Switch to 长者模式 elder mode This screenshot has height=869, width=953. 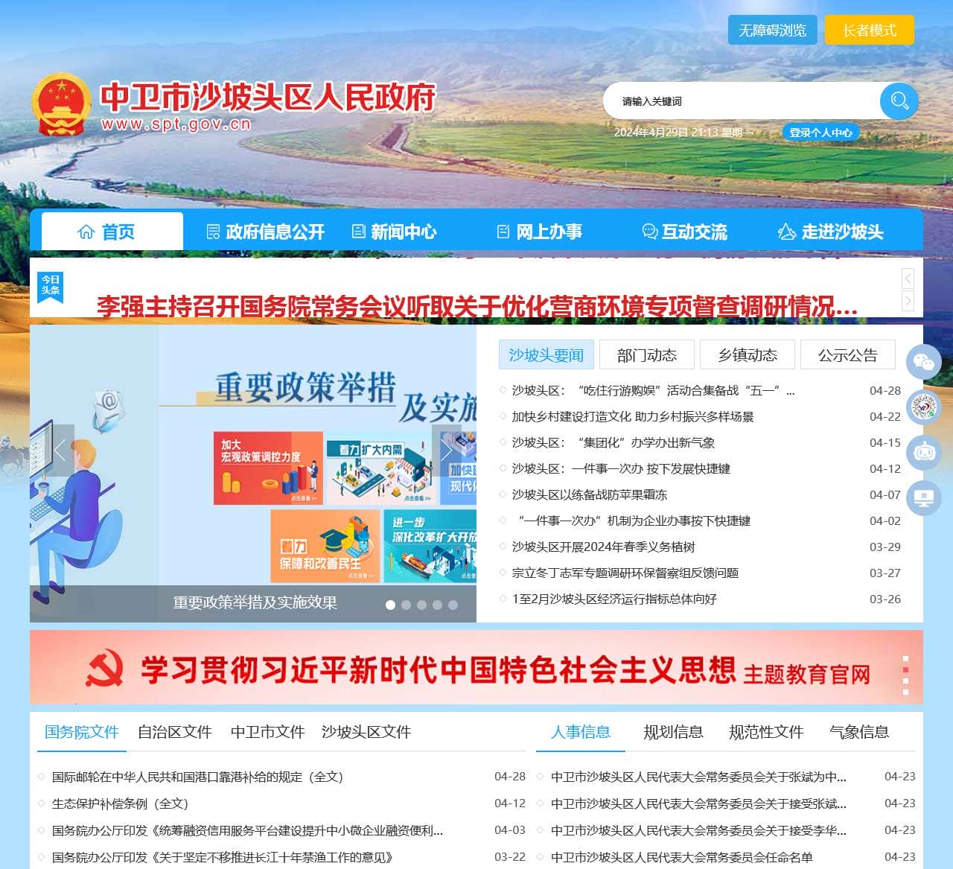pyautogui.click(x=871, y=30)
